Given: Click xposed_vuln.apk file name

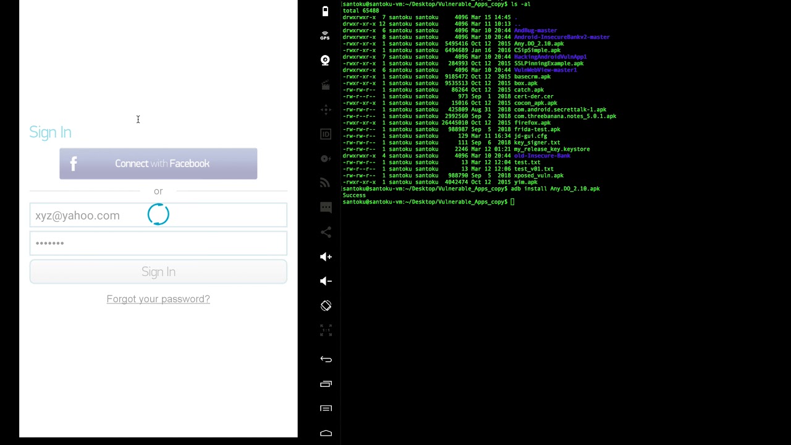Looking at the screenshot, I should coord(539,176).
